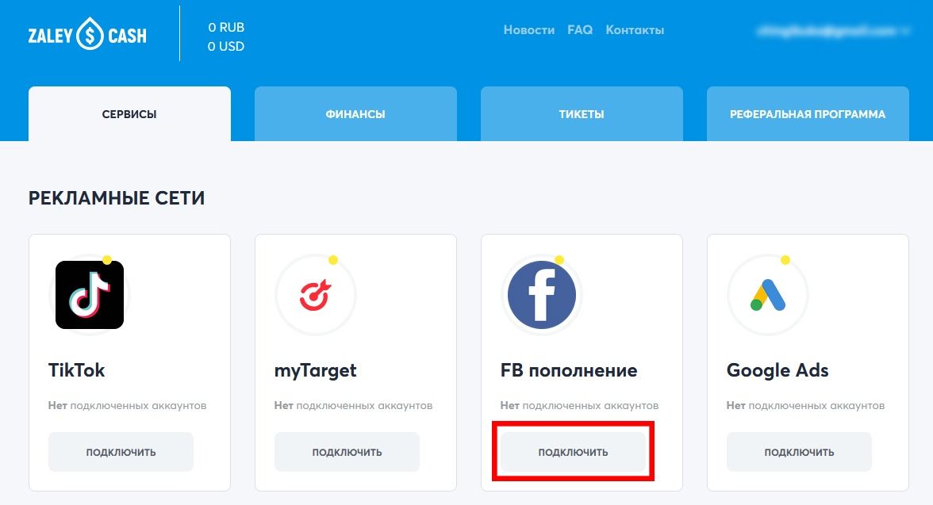The height and width of the screenshot is (505, 933).
Task: Click Подключить under myTarget
Action: pos(347,452)
